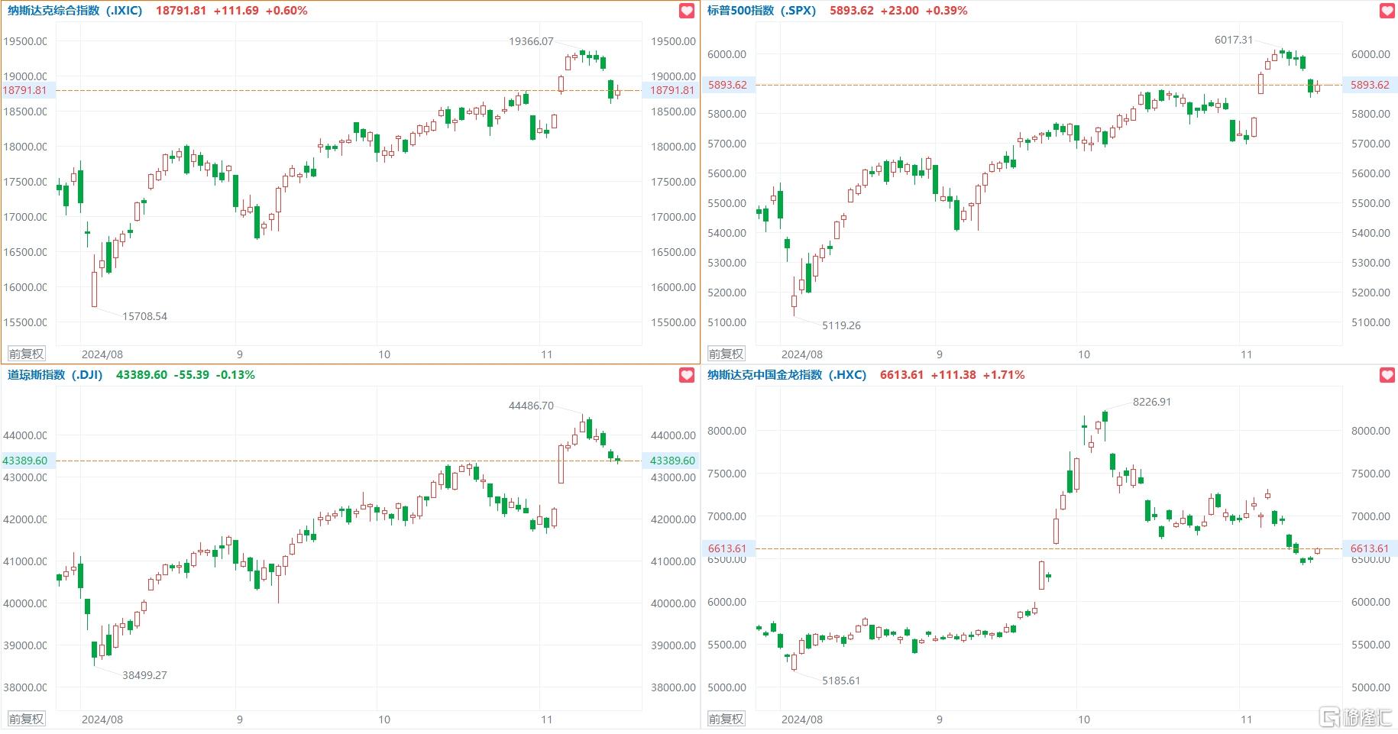Click the 15708.54 low label on .IXIC chart
This screenshot has height=734, width=1398.
[144, 316]
